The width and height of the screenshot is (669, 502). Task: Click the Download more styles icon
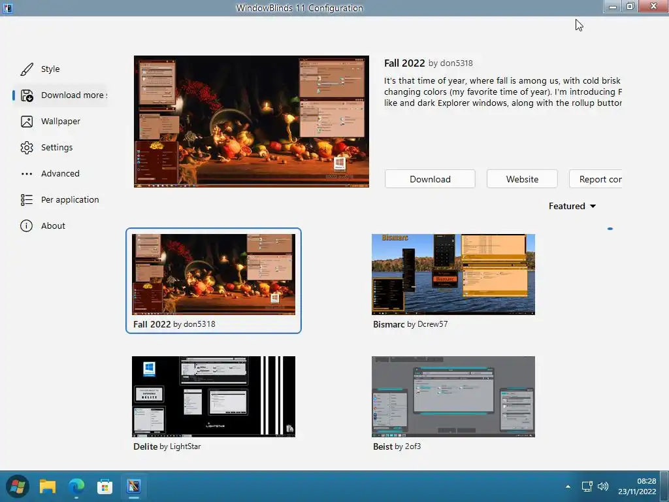(26, 95)
